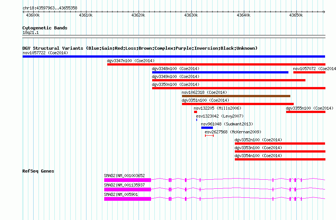Click the tiny esv1323042 blue variant marker
The width and height of the screenshot is (336, 220).
196,120
